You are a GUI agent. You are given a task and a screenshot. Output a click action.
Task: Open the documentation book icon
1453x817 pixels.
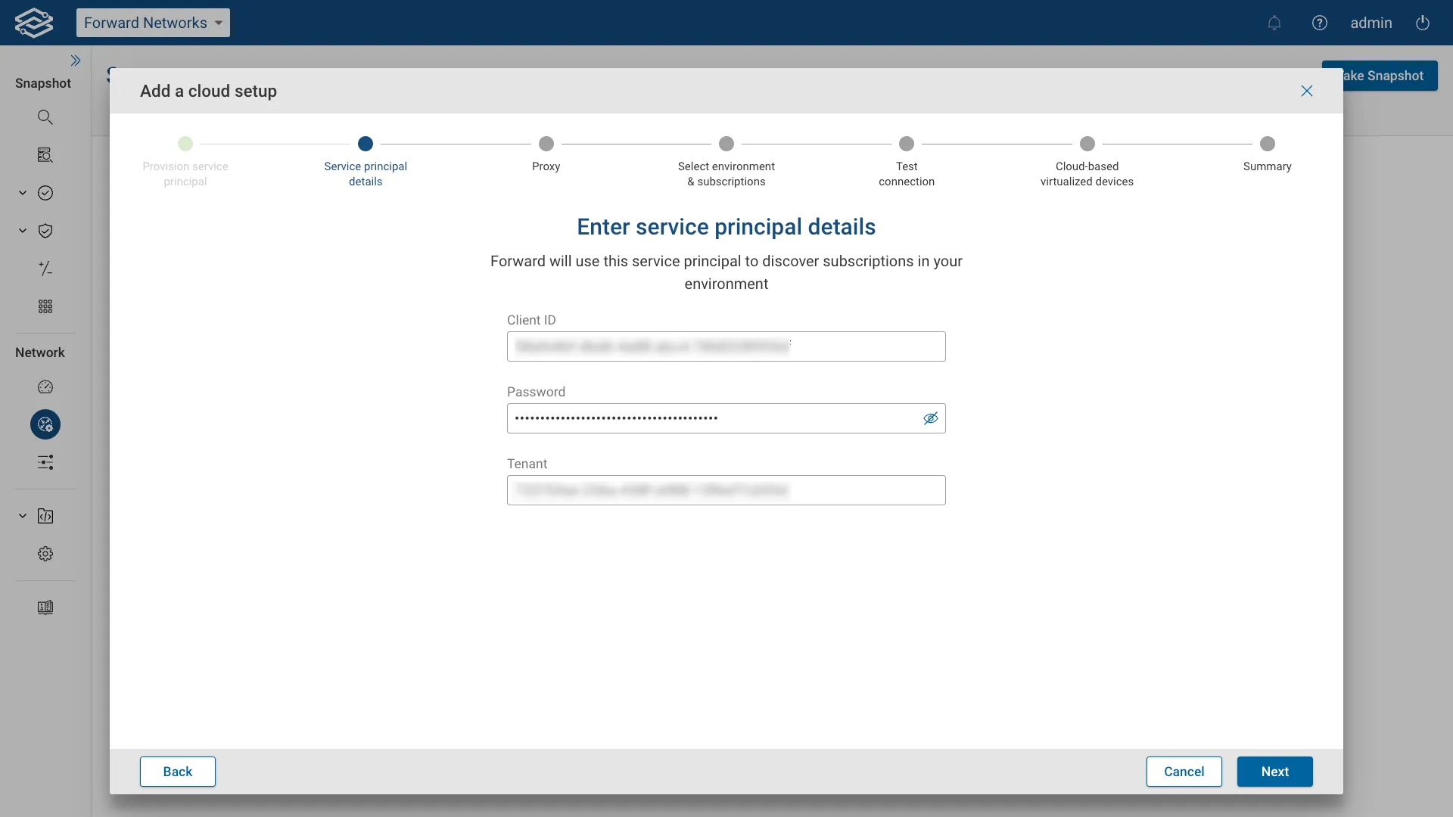point(45,607)
